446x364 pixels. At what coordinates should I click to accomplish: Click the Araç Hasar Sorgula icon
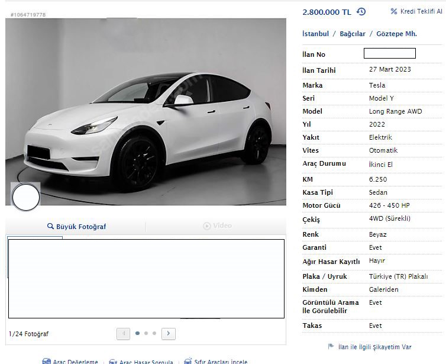tap(112, 361)
